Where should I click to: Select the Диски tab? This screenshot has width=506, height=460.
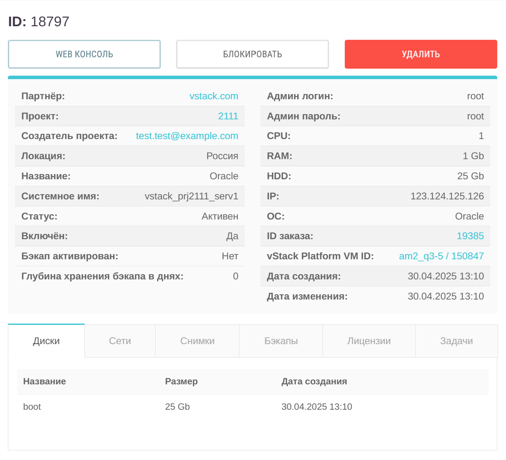coord(46,341)
